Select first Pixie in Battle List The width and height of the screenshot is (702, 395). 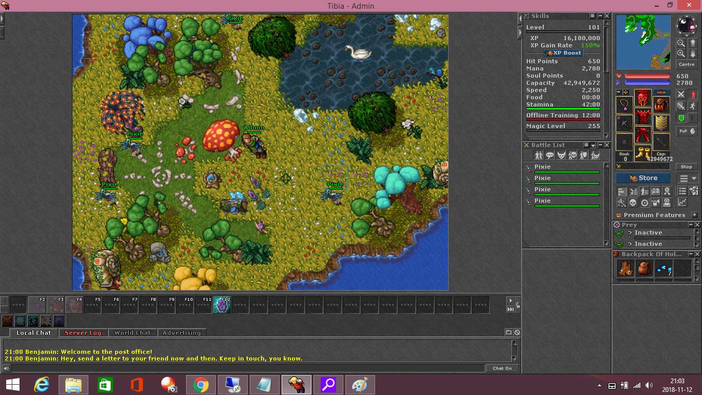563,168
